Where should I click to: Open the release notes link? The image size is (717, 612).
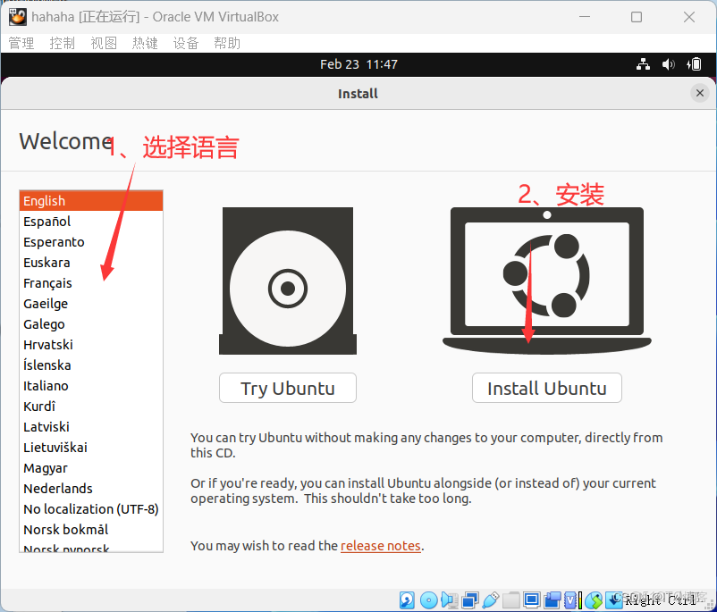point(381,545)
